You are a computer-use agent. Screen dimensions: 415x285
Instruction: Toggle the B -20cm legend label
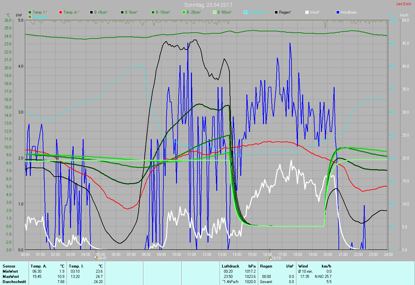pyautogui.click(x=194, y=12)
